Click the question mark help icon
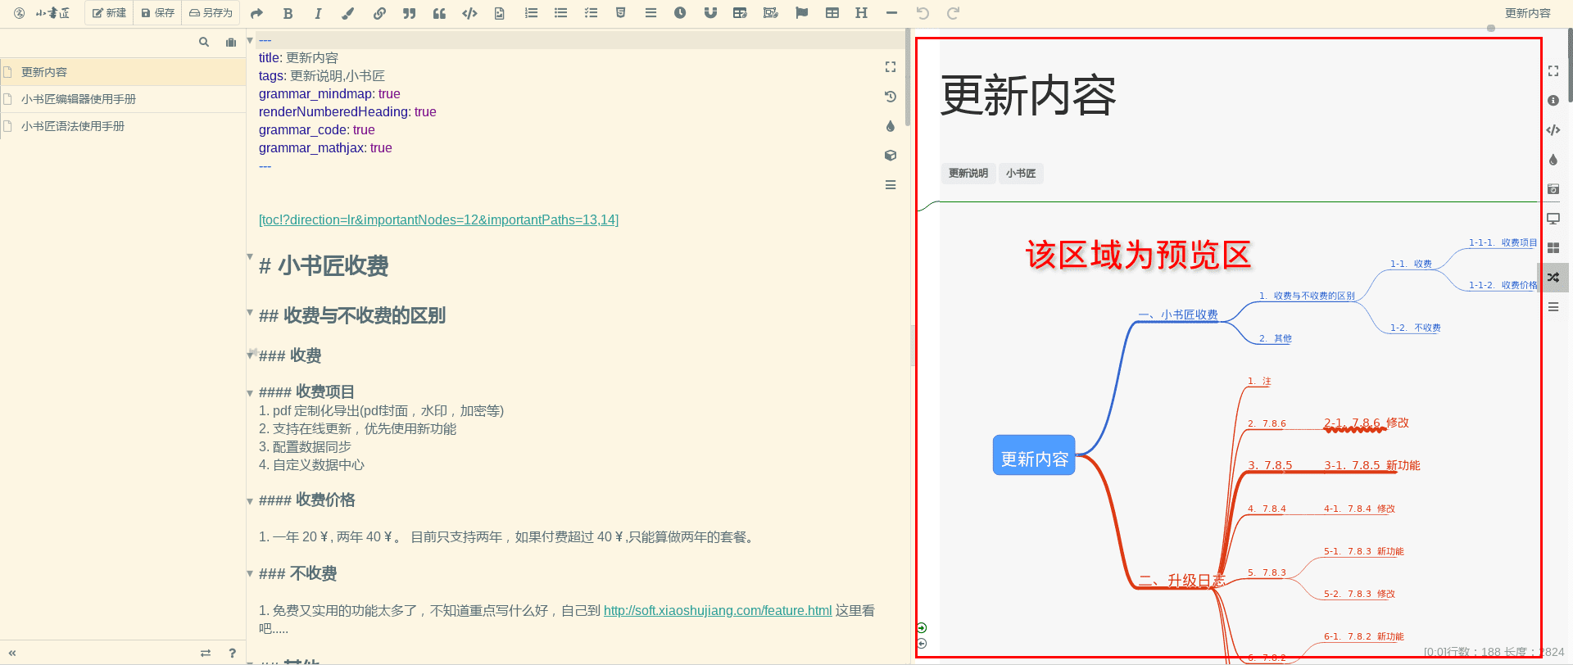The height and width of the screenshot is (665, 1573). pos(233,653)
